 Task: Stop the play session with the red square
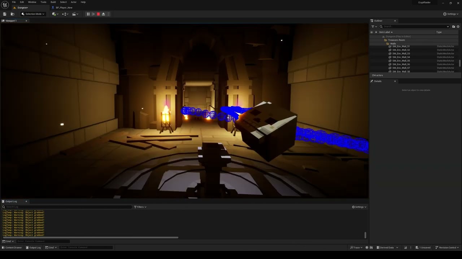(x=98, y=14)
